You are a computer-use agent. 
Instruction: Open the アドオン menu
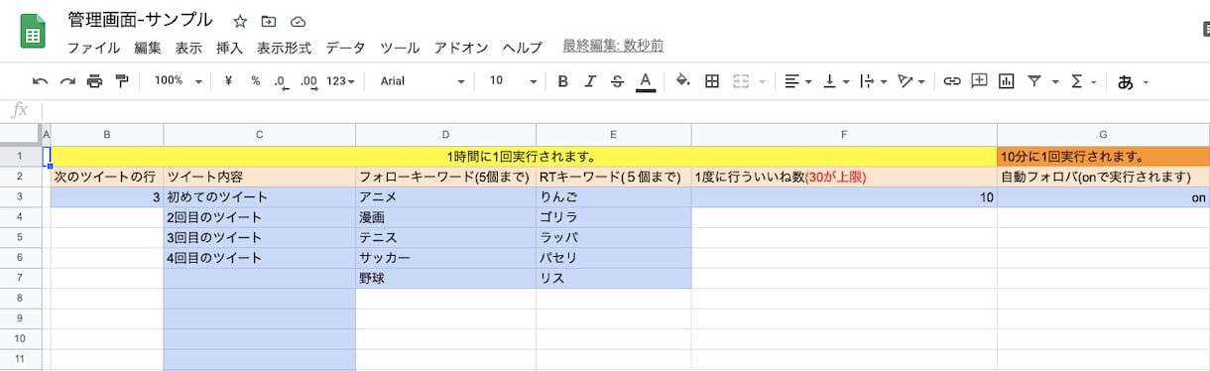461,47
